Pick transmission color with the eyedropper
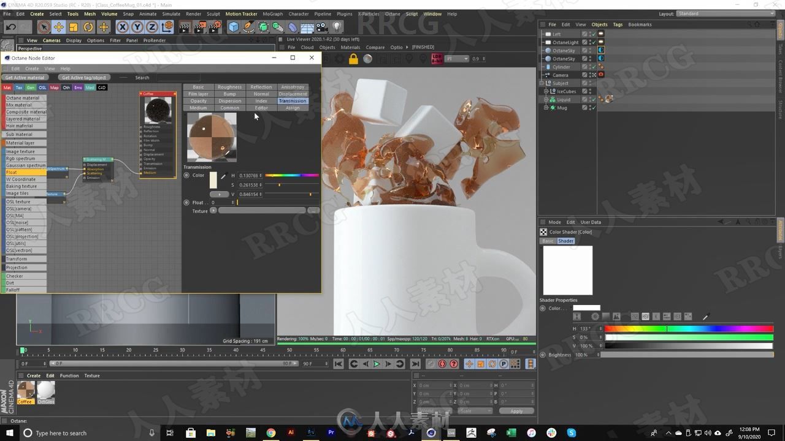 pos(223,176)
